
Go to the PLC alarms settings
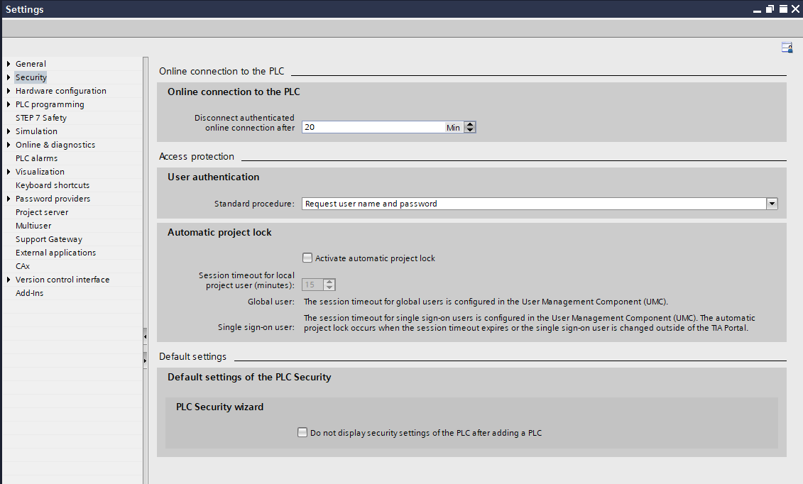[x=36, y=158]
